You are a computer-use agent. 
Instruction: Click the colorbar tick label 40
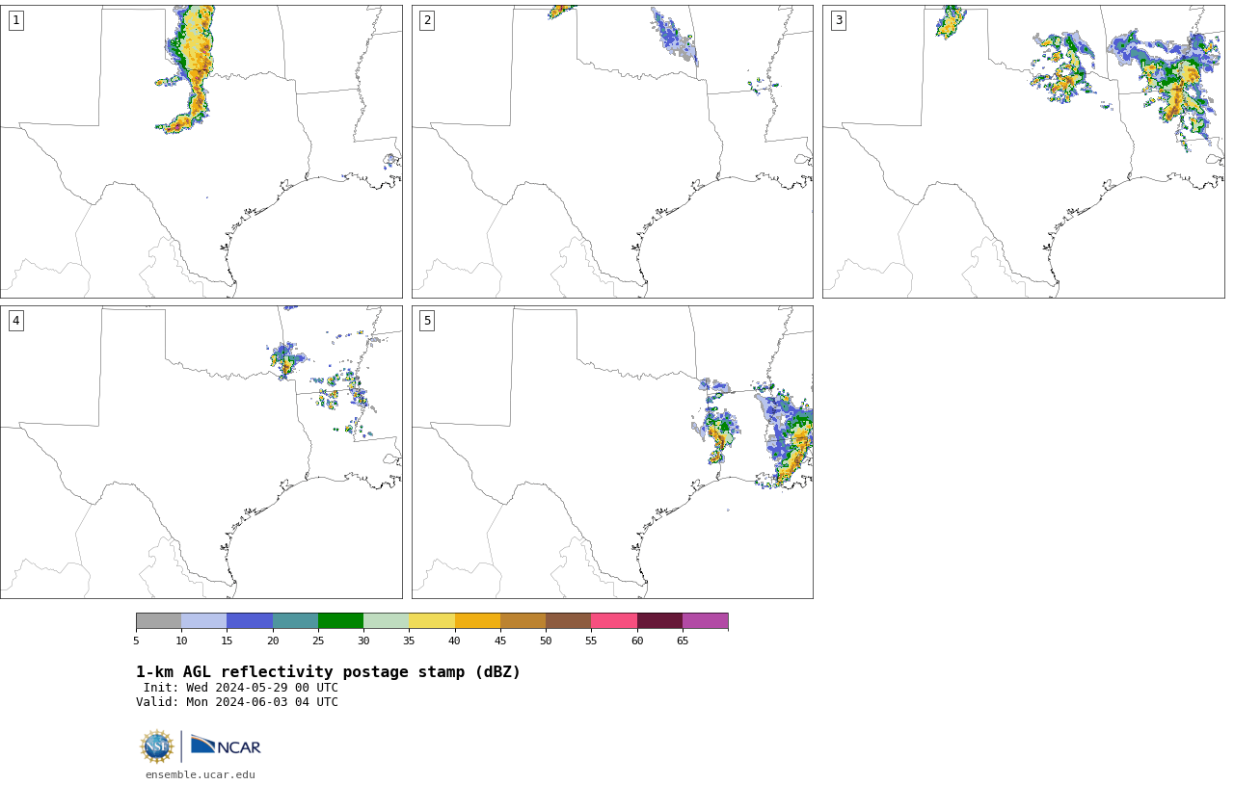tap(454, 641)
